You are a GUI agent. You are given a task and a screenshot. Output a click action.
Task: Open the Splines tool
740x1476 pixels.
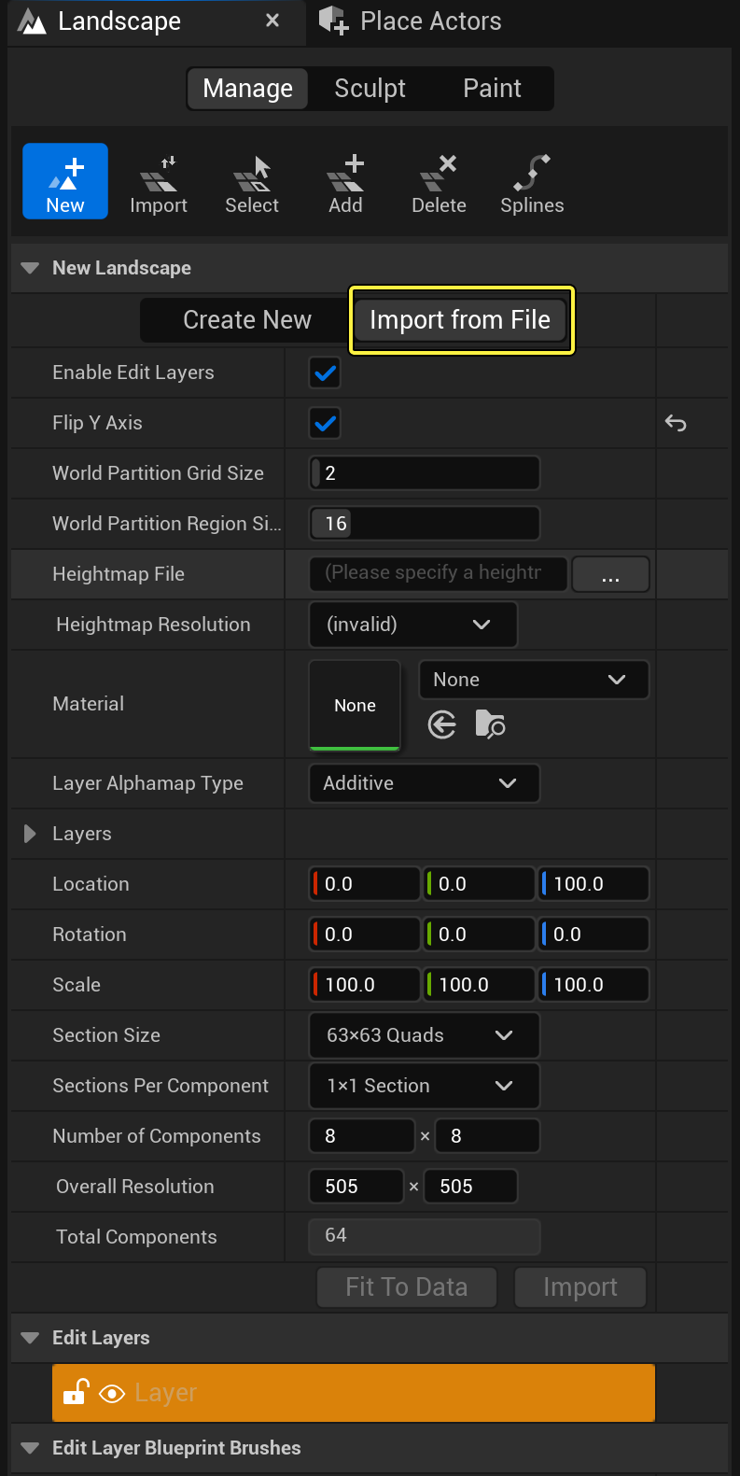[x=532, y=183]
